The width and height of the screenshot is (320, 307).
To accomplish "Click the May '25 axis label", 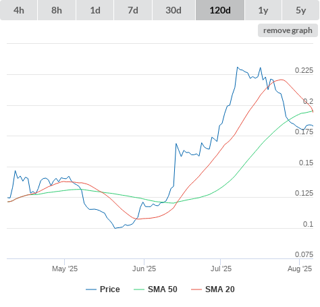I will tap(65, 269).
